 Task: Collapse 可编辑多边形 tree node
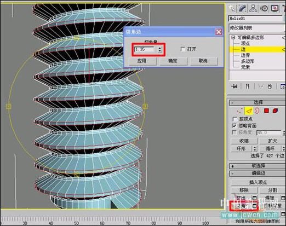point(233,38)
